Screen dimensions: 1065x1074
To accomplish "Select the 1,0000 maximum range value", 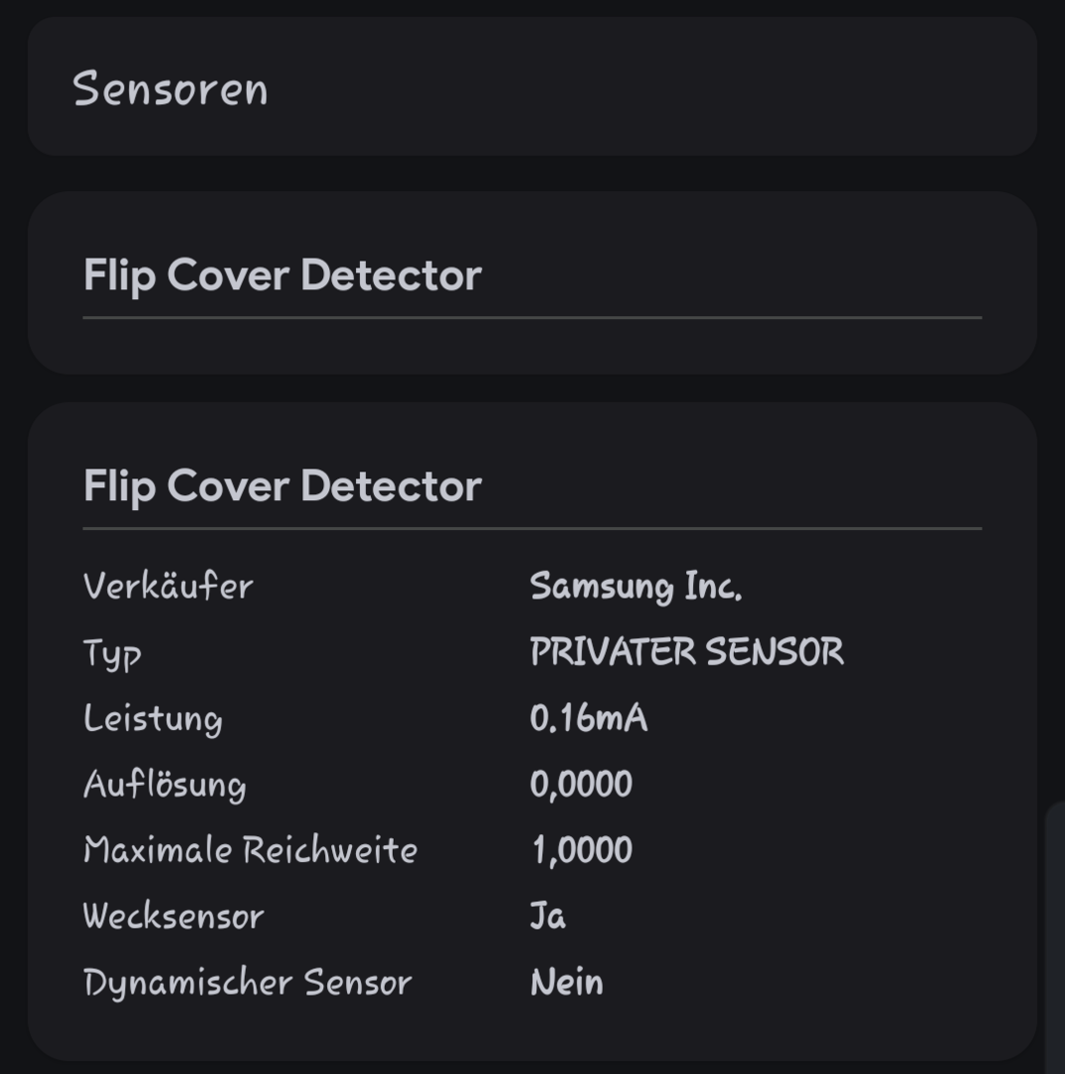I will [x=582, y=850].
